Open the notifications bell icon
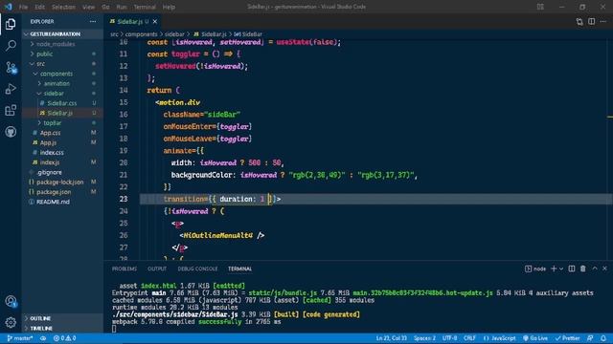This screenshot has width=613, height=344. tap(603, 338)
